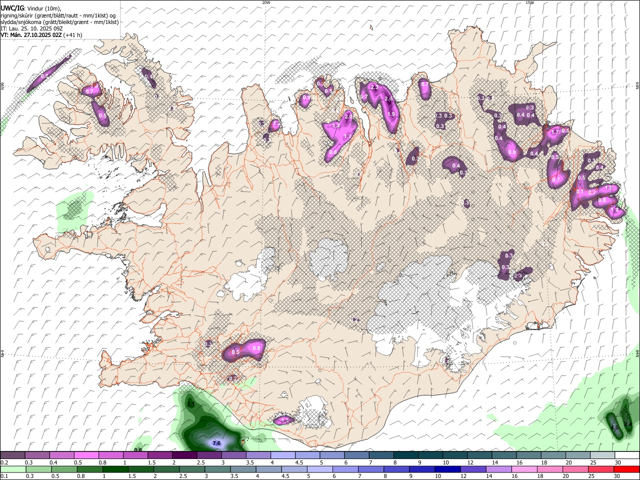Pick the purple lower-row swatch from 12 to 14

[473, 469]
